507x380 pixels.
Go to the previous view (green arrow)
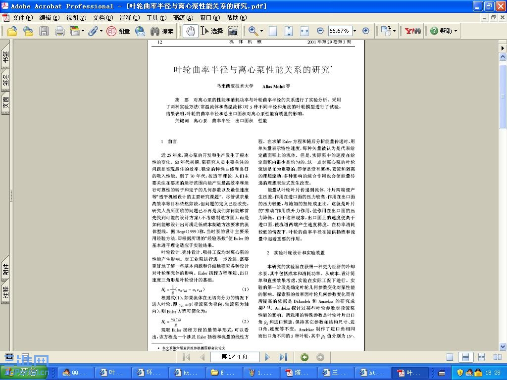tap(304, 357)
